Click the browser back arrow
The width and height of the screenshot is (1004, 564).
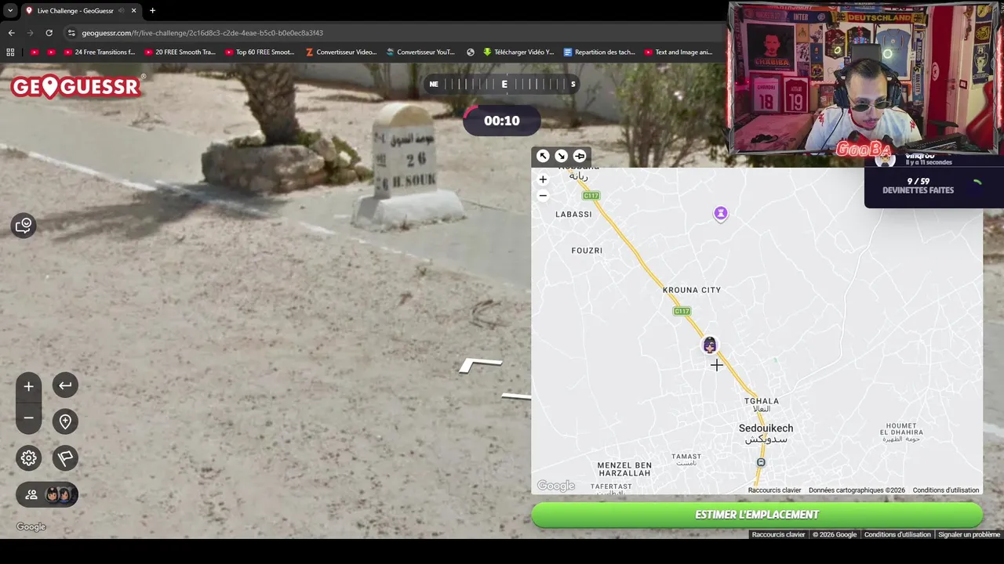click(x=11, y=33)
